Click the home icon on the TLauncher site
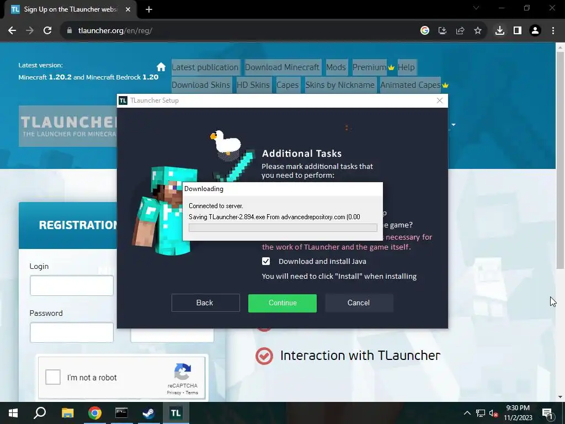 [x=161, y=67]
